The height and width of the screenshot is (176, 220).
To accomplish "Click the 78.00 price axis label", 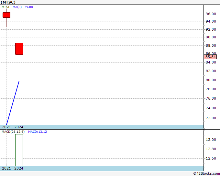I will coord(211,89).
